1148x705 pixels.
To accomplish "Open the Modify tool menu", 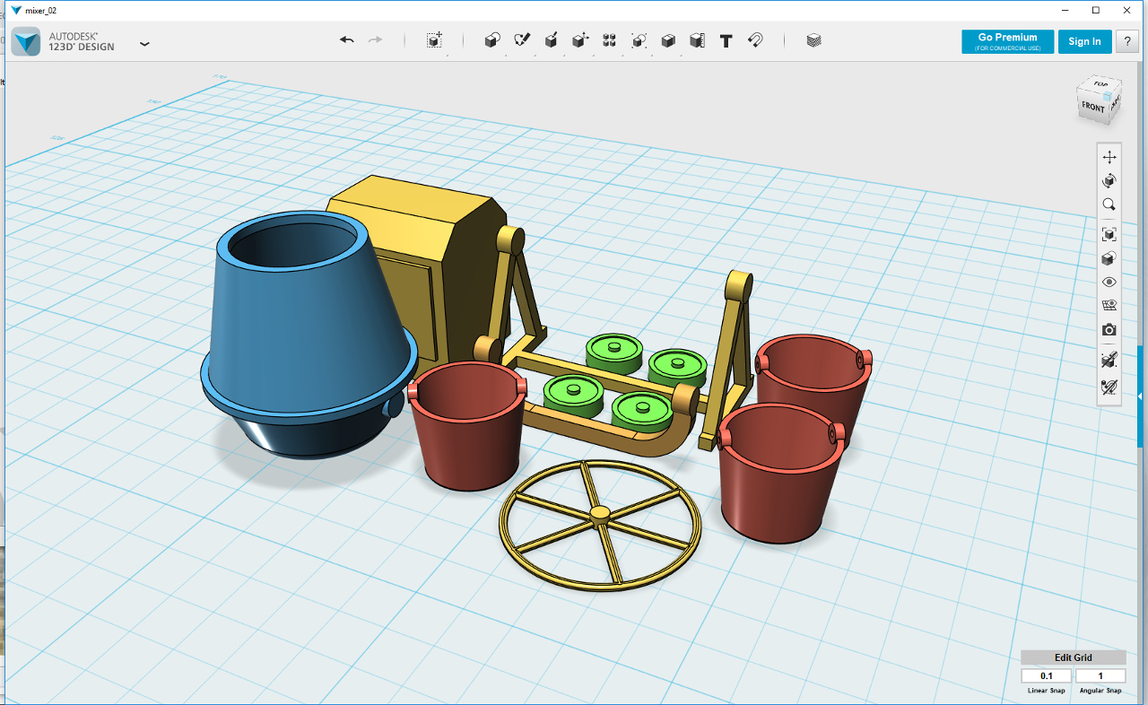I will pos(580,40).
